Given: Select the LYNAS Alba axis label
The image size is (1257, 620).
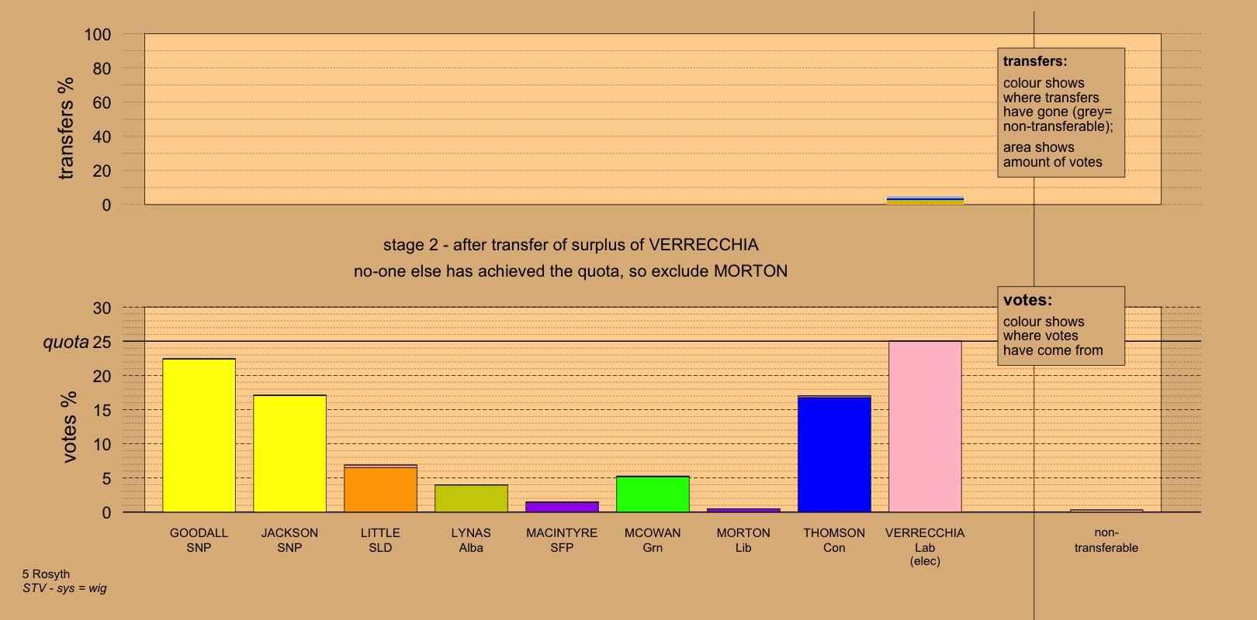Looking at the screenshot, I should coord(471,540).
